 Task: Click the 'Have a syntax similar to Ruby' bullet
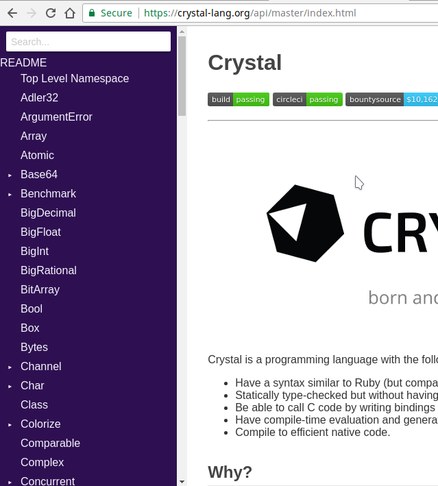point(337,383)
